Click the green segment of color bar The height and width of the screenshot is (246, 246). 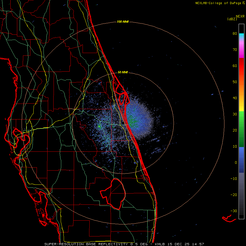[x=241, y=129]
